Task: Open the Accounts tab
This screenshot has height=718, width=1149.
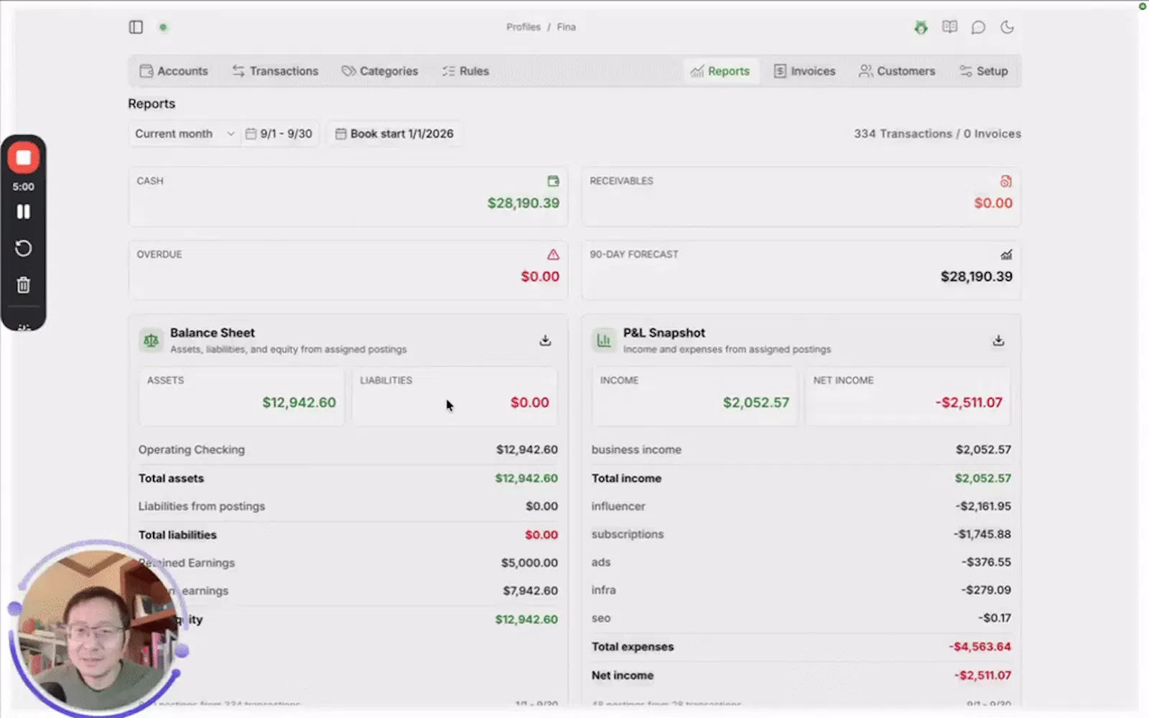Action: click(x=174, y=71)
